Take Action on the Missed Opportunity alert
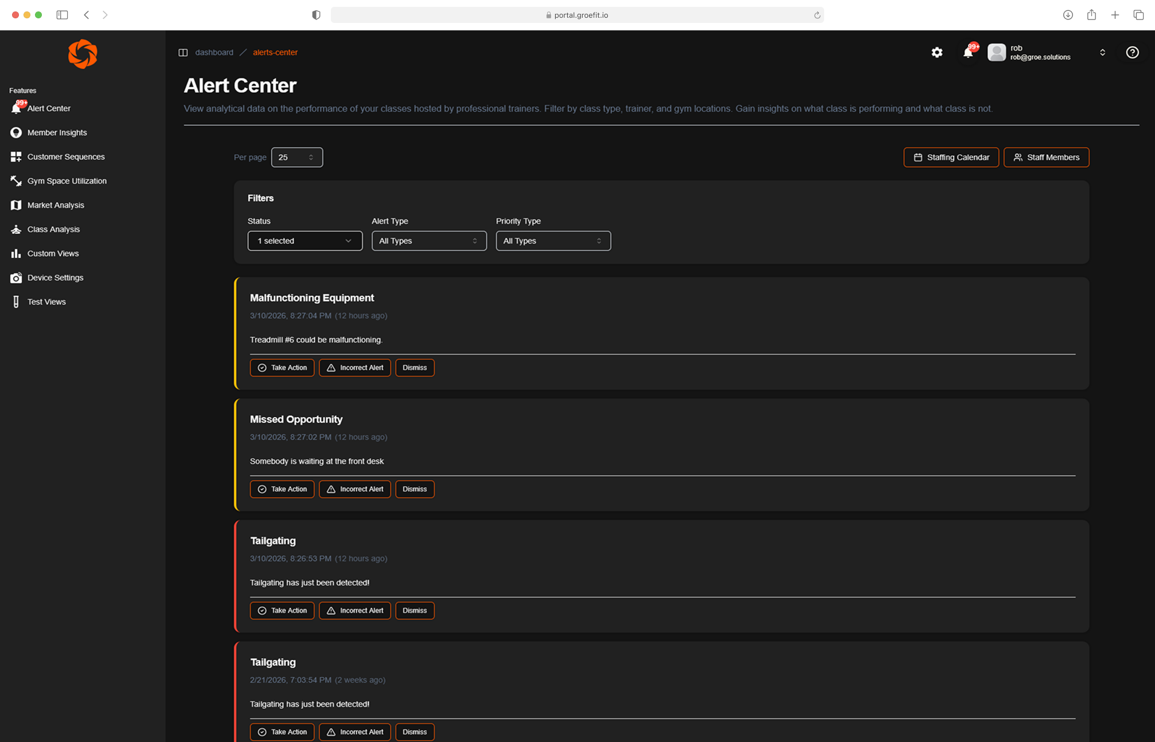The image size is (1155, 742). coord(282,489)
